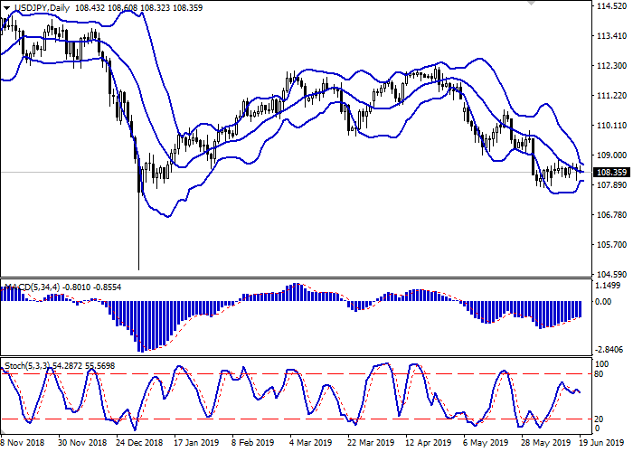Click the 17 Jan 2019 date label

coord(194,444)
